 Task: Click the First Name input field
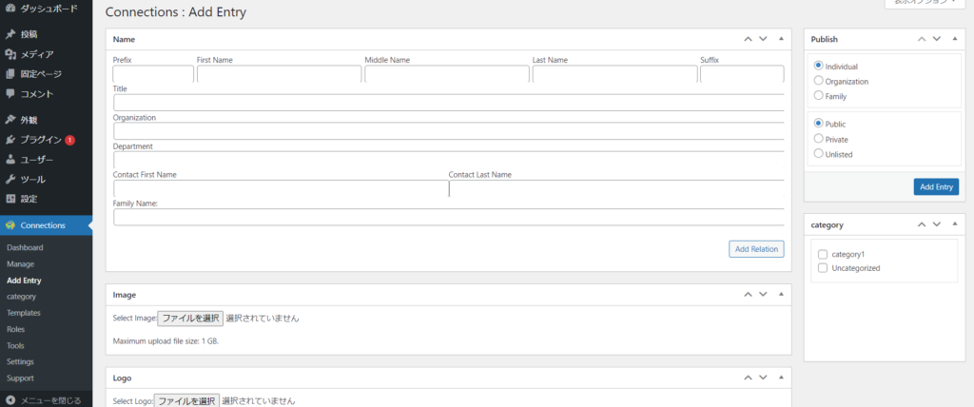click(x=278, y=74)
